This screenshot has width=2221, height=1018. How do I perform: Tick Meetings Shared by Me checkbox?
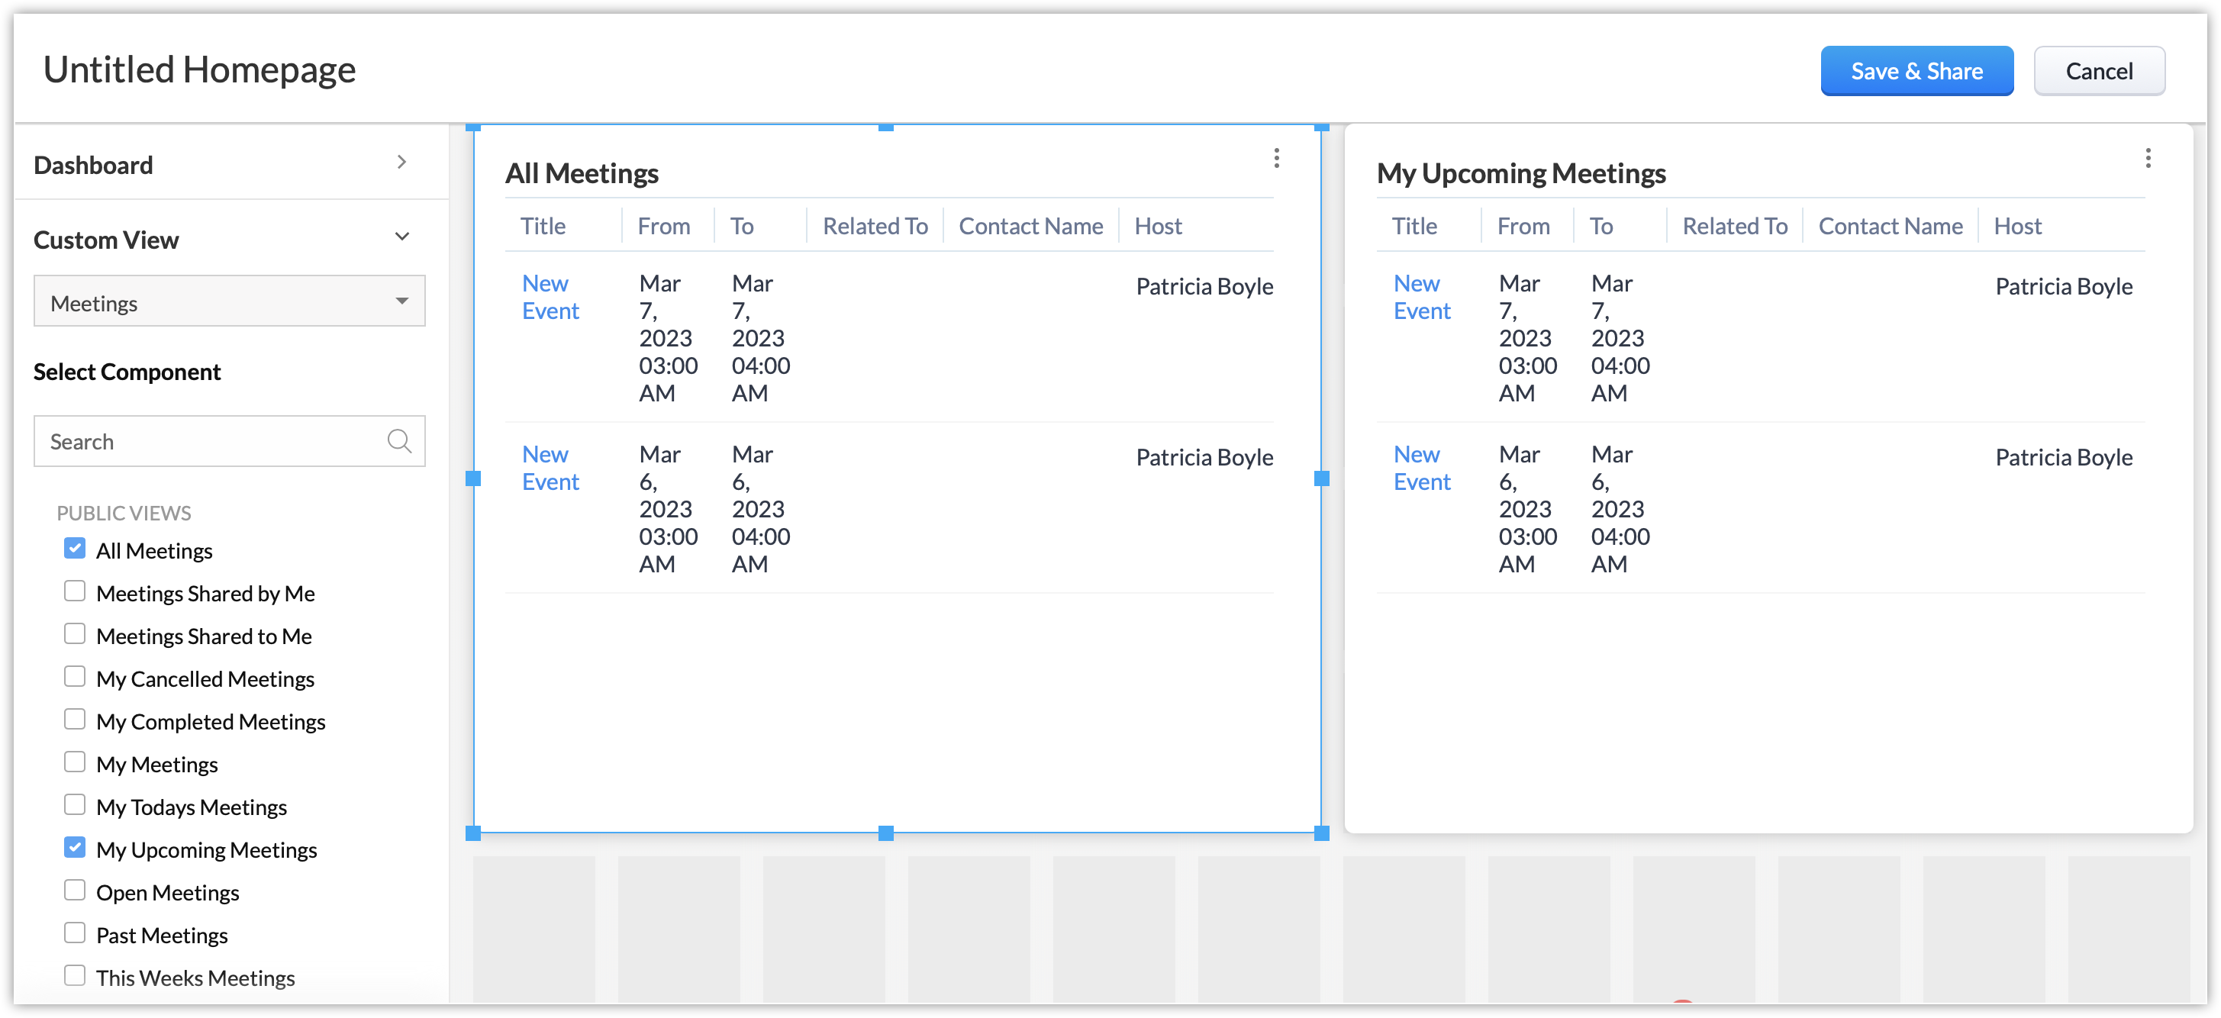[75, 591]
